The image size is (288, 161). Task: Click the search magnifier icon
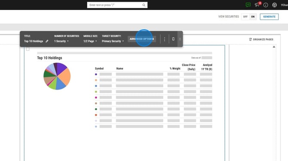click(x=144, y=5)
